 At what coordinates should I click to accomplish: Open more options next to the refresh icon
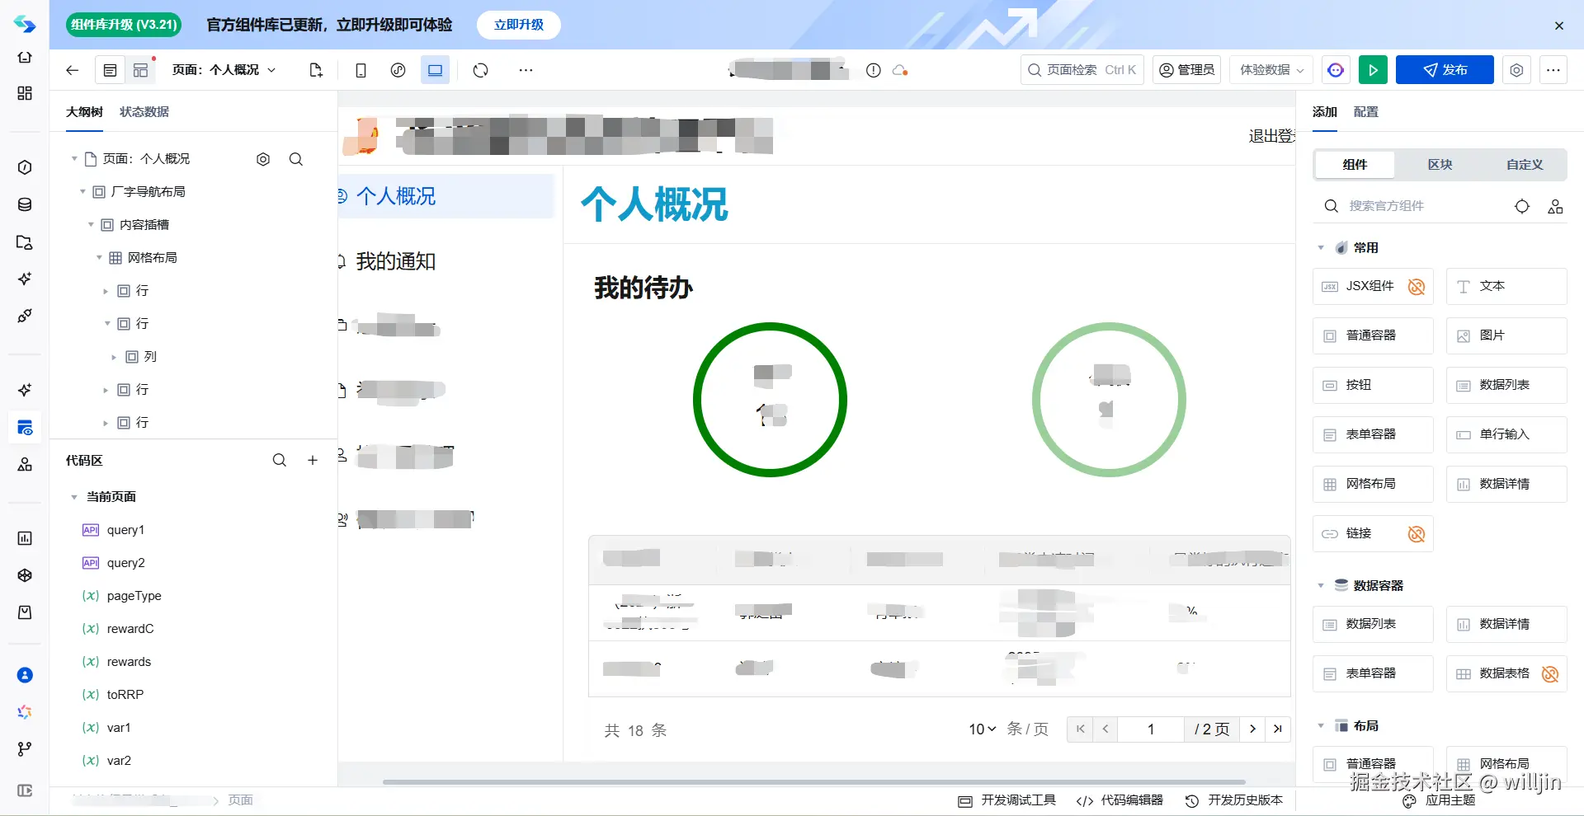(x=526, y=70)
